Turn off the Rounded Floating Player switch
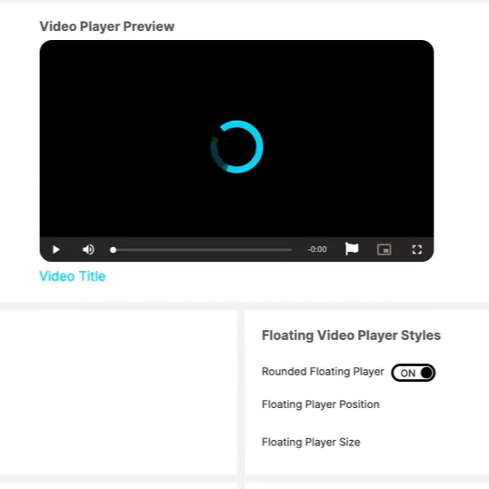The width and height of the screenshot is (489, 489). [x=414, y=373]
